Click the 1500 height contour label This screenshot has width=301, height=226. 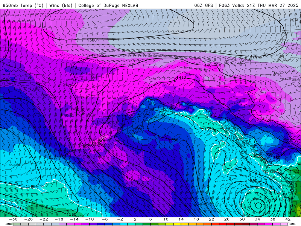pos(92,40)
